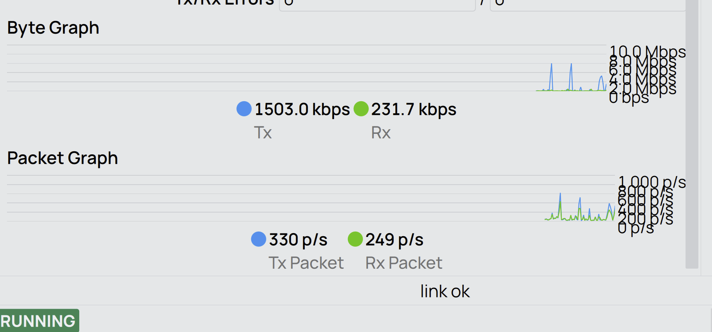712x332 pixels.
Task: Focus the Rx errors input field
Action: 586,5
